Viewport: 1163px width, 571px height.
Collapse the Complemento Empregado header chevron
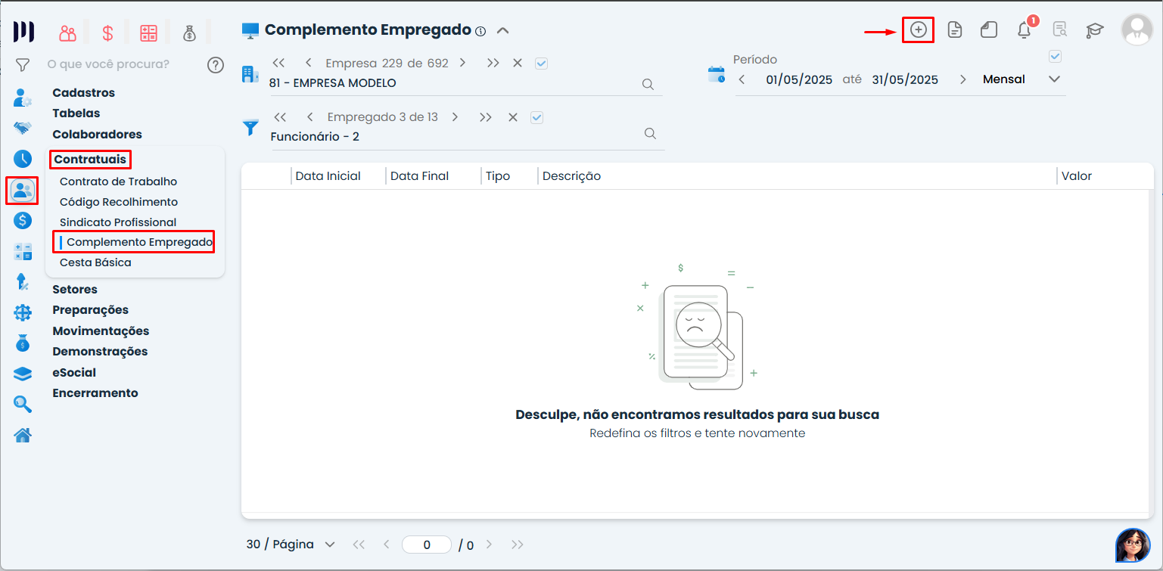tap(502, 31)
